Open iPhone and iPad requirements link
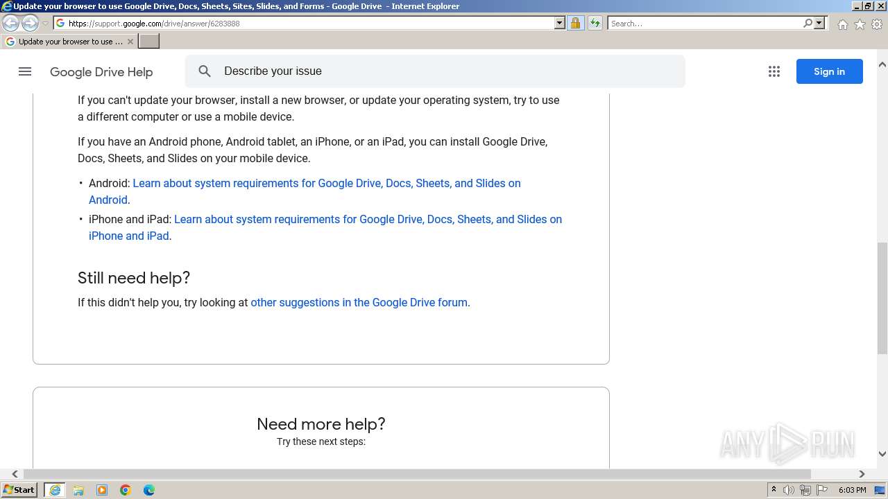888x499 pixels. click(325, 227)
